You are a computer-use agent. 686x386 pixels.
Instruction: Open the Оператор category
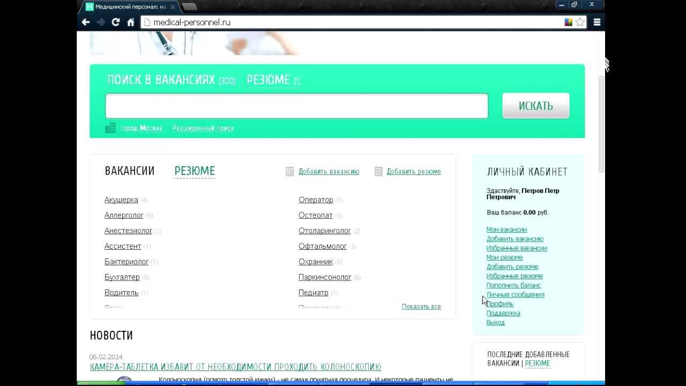point(316,200)
